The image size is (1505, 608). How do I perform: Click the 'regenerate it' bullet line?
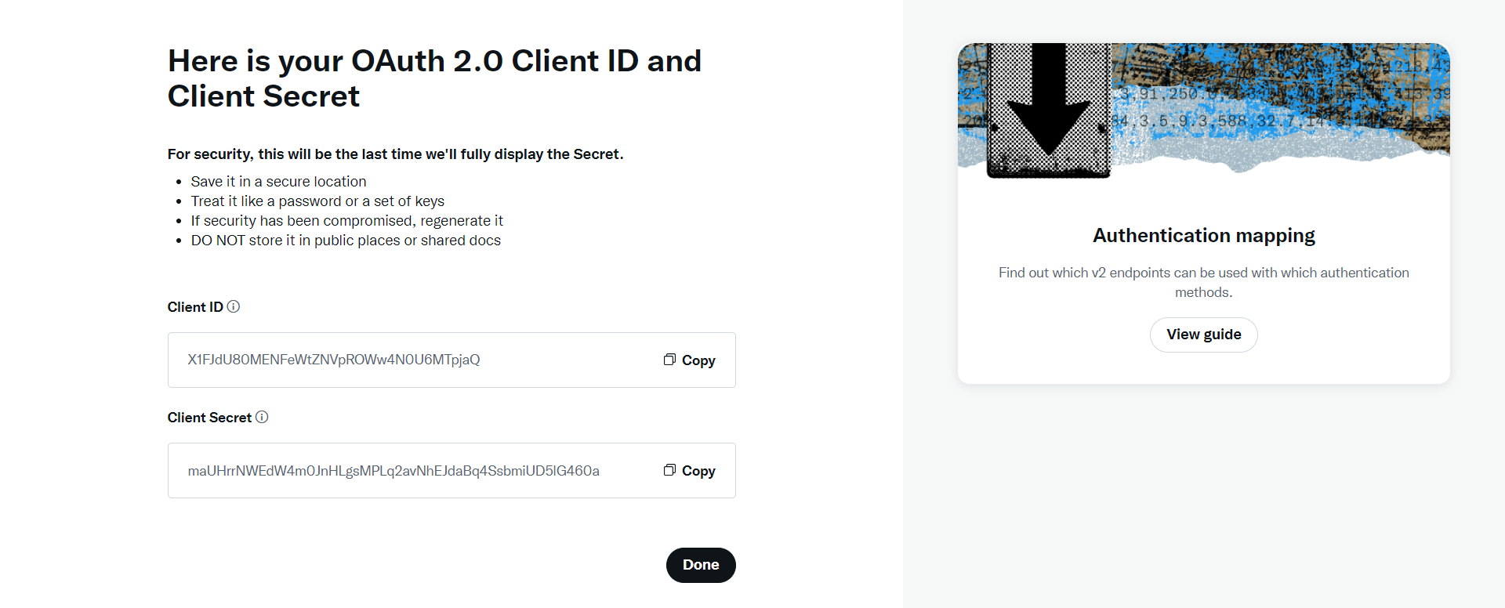click(346, 221)
